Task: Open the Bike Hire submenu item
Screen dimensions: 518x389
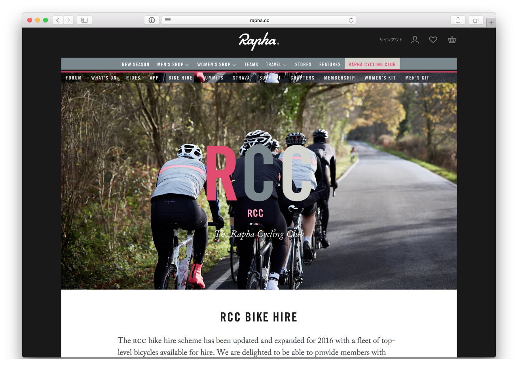Action: coord(180,78)
